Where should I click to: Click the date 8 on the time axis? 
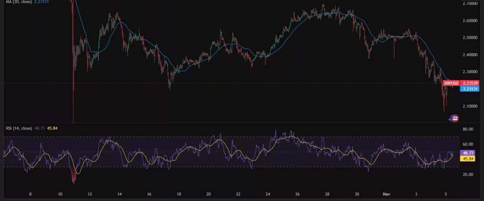31,194
